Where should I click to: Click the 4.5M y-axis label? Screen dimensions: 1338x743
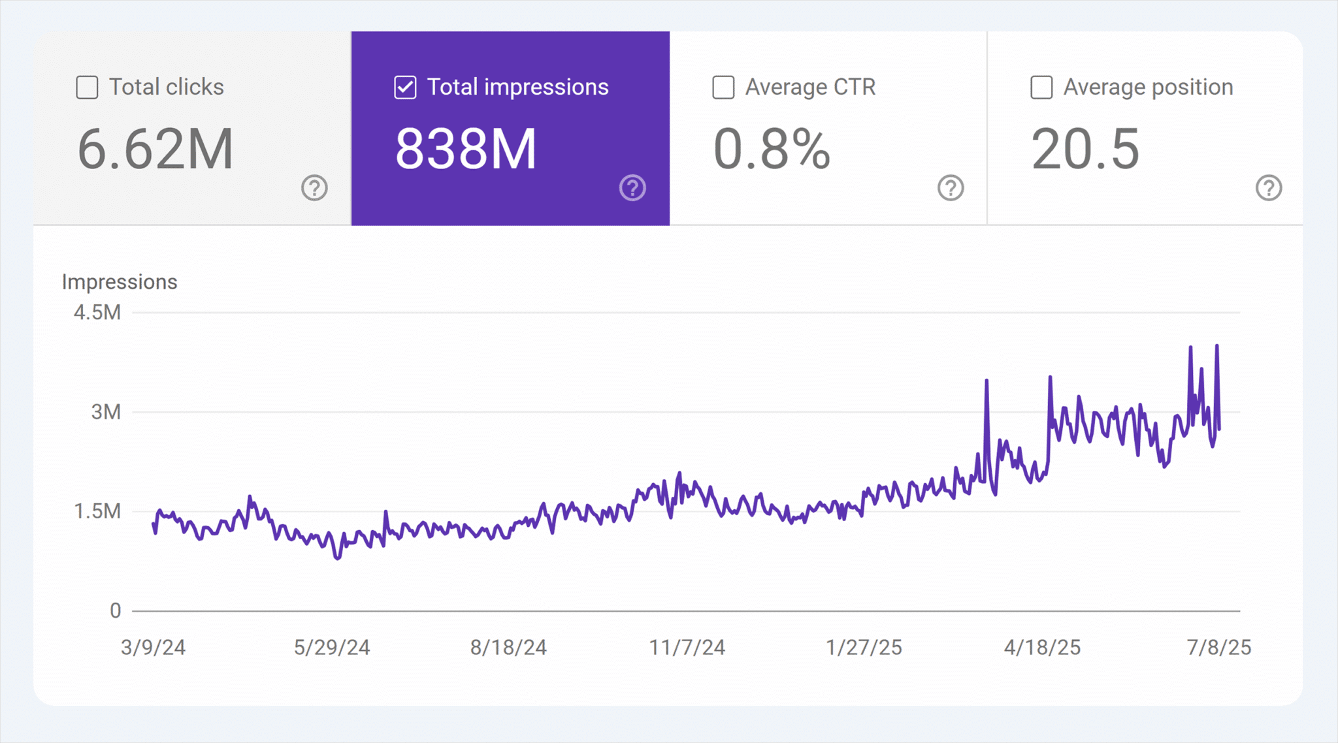tap(97, 313)
